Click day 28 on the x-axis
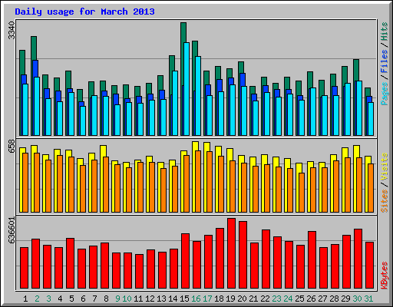This screenshot has height=307, width=393. pyautogui.click(x=334, y=299)
